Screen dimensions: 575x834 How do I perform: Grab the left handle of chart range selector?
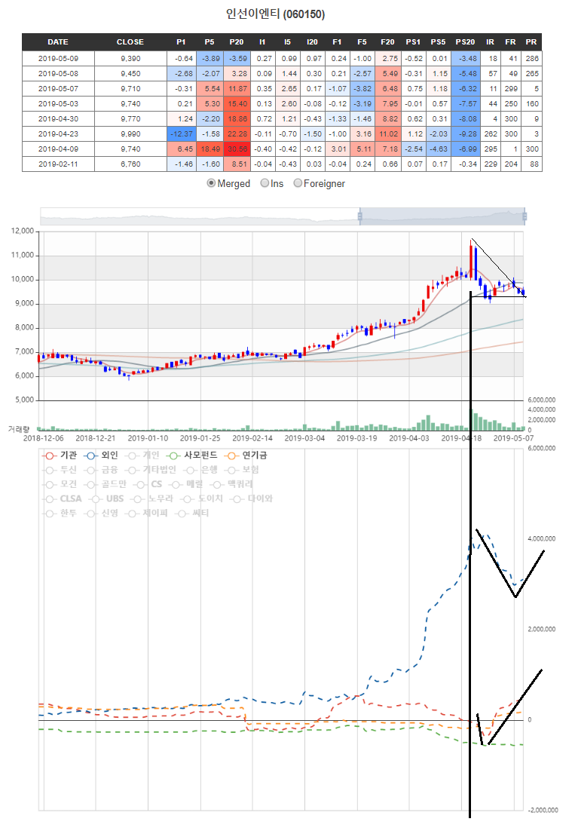[359, 216]
